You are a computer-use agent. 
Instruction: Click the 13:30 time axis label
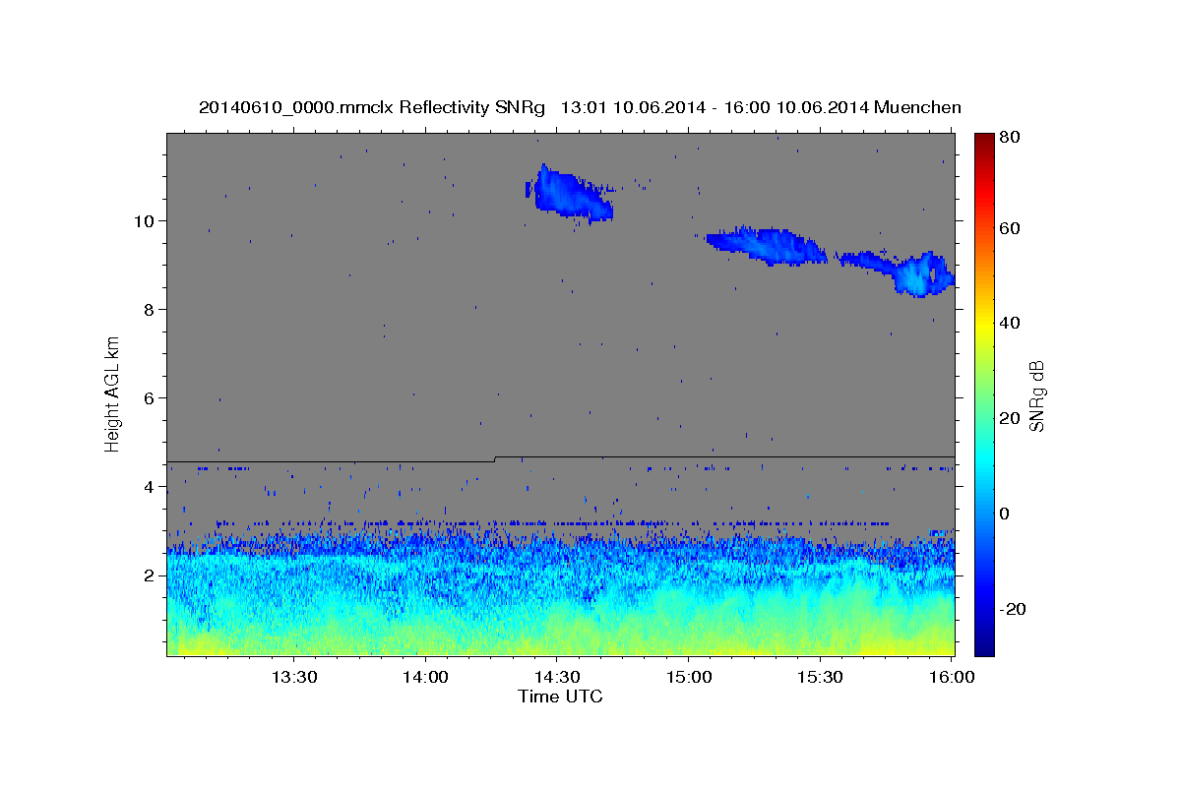293,678
